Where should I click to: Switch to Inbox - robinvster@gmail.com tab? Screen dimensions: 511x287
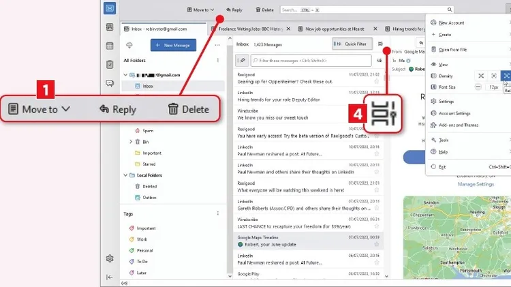click(x=164, y=29)
